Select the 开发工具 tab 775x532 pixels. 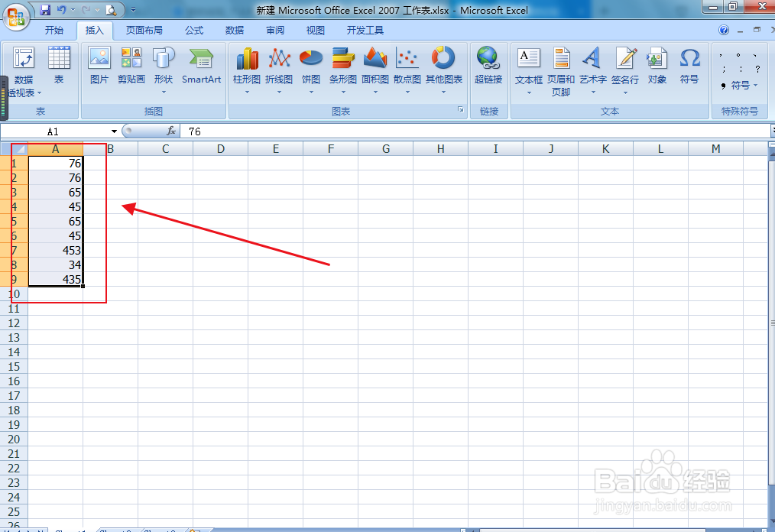[x=365, y=30]
